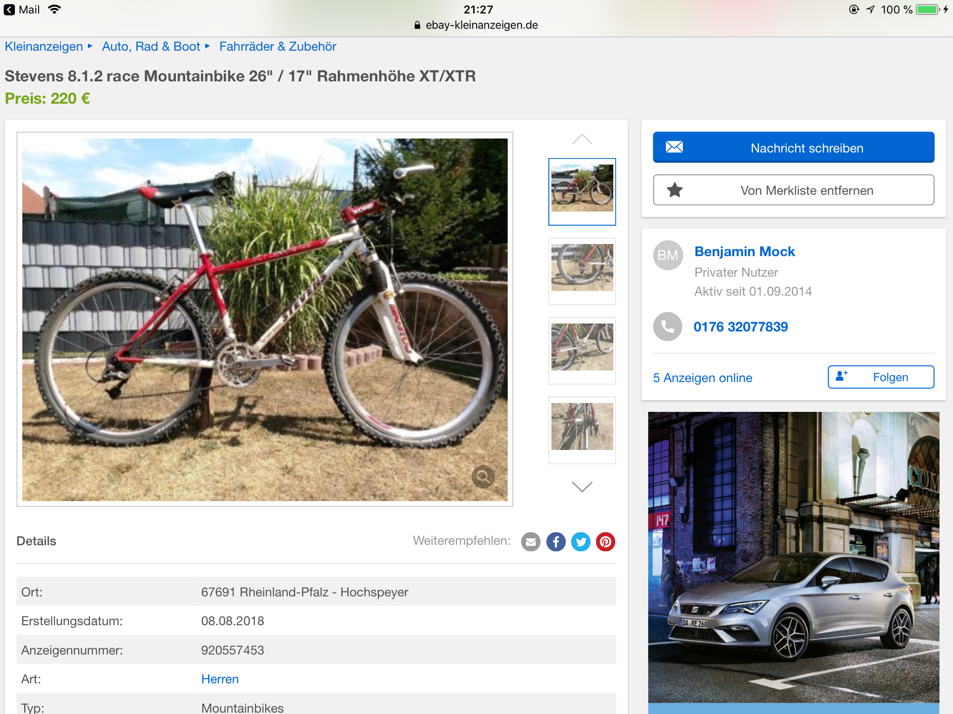Screen dimensions: 953x714
Task: Open Auto, Rad & Boot breadcrumb
Action: 151,46
